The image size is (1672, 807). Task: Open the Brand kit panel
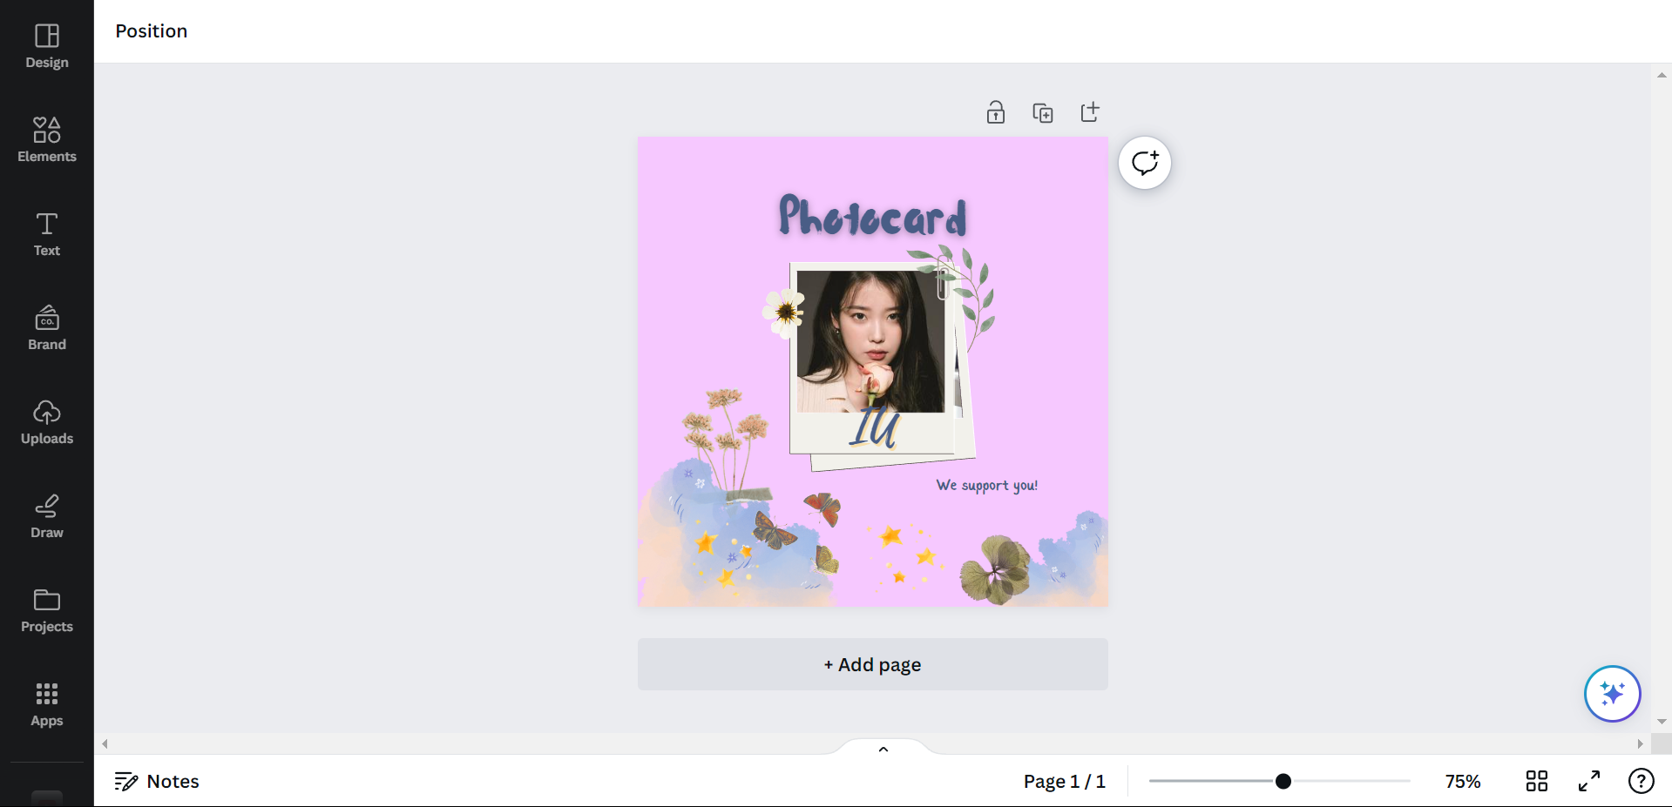[47, 328]
